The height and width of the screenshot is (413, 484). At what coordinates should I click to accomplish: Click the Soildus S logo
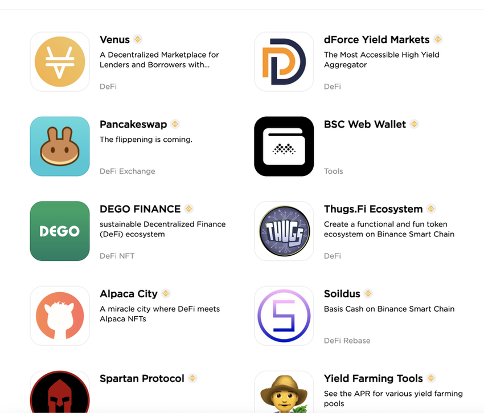284,316
